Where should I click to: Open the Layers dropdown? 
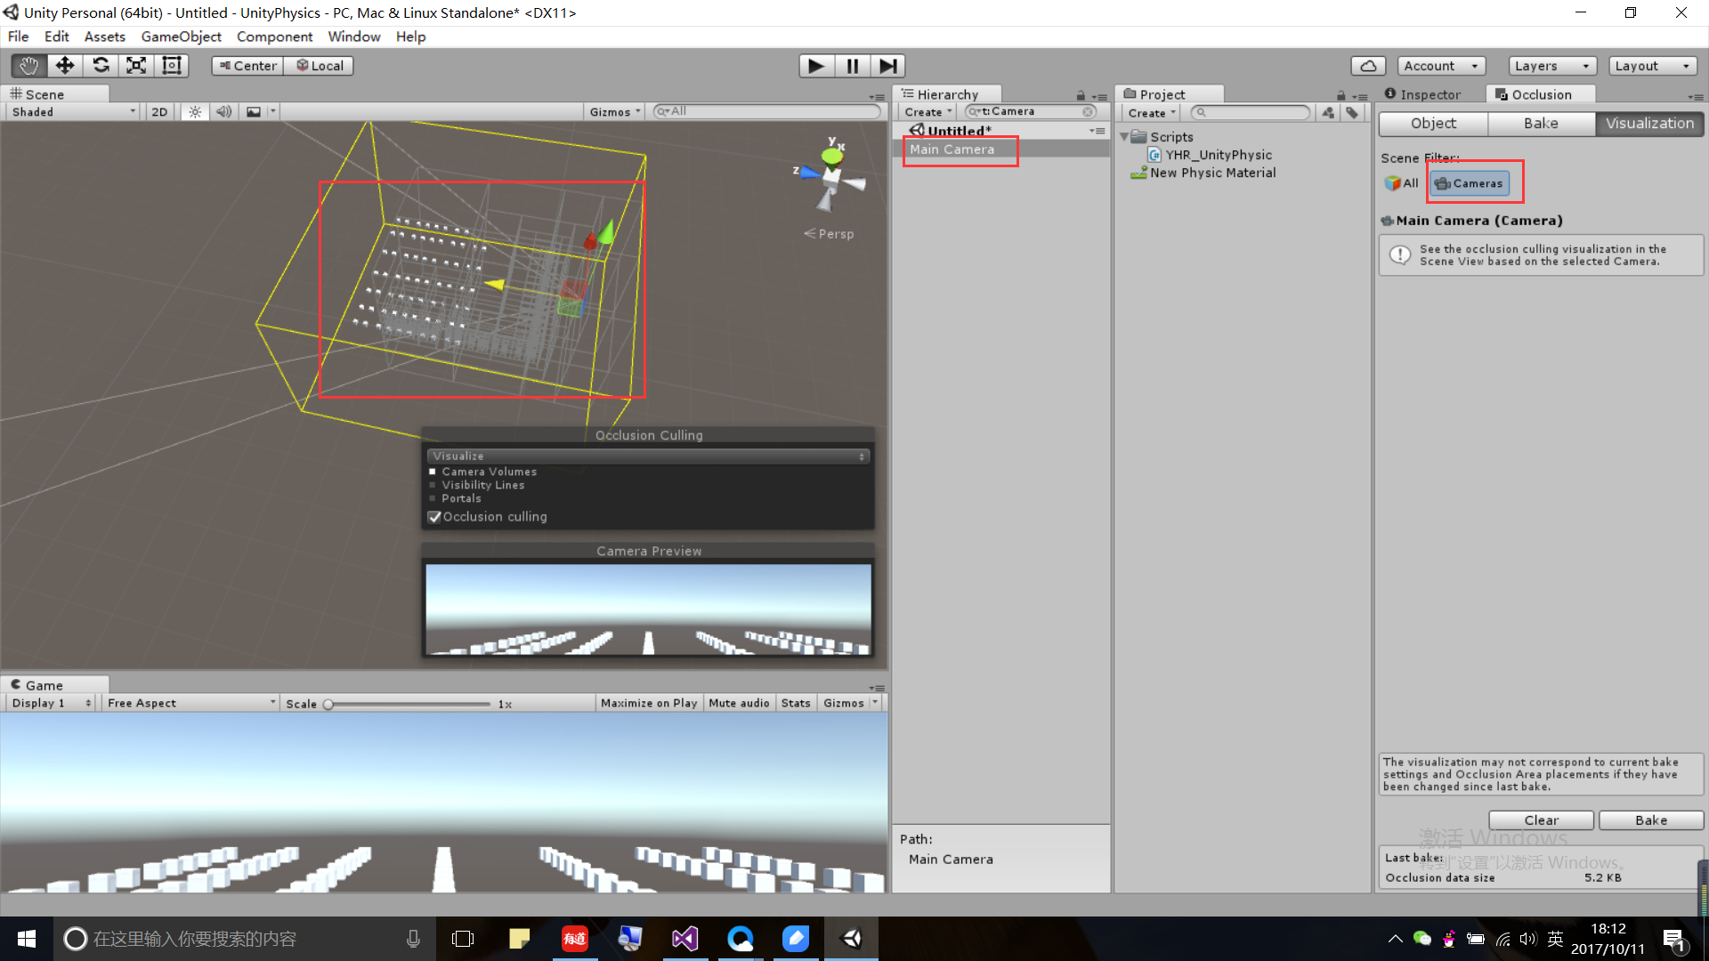click(1551, 66)
